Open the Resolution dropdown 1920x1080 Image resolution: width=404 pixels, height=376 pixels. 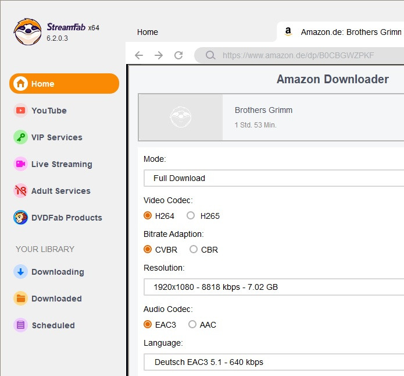click(x=274, y=287)
